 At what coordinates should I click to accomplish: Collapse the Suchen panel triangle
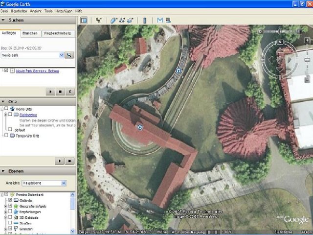[x=3, y=20]
